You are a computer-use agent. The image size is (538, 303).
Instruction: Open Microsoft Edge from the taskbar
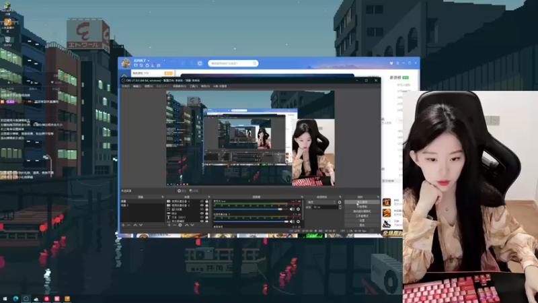15,299
